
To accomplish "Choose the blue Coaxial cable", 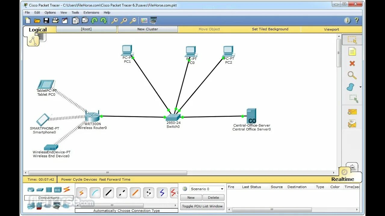I will click(x=162, y=193).
